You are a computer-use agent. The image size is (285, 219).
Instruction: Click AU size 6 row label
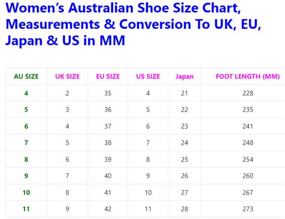[x=26, y=127]
